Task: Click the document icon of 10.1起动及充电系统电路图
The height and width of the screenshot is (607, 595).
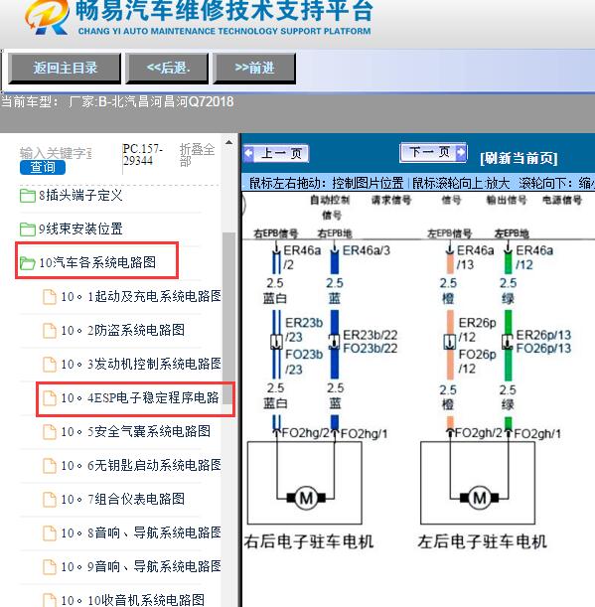Action: 49,297
